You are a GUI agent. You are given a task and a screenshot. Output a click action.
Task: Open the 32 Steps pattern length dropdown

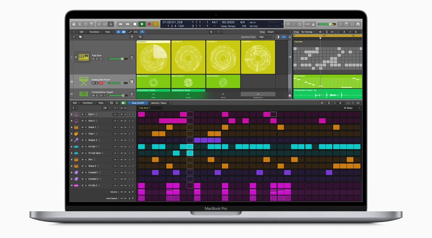[x=351, y=108]
